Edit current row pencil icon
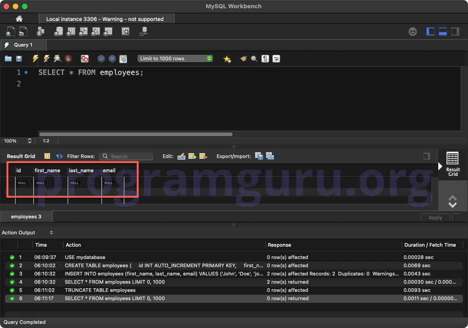This screenshot has width=468, height=328. click(181, 156)
